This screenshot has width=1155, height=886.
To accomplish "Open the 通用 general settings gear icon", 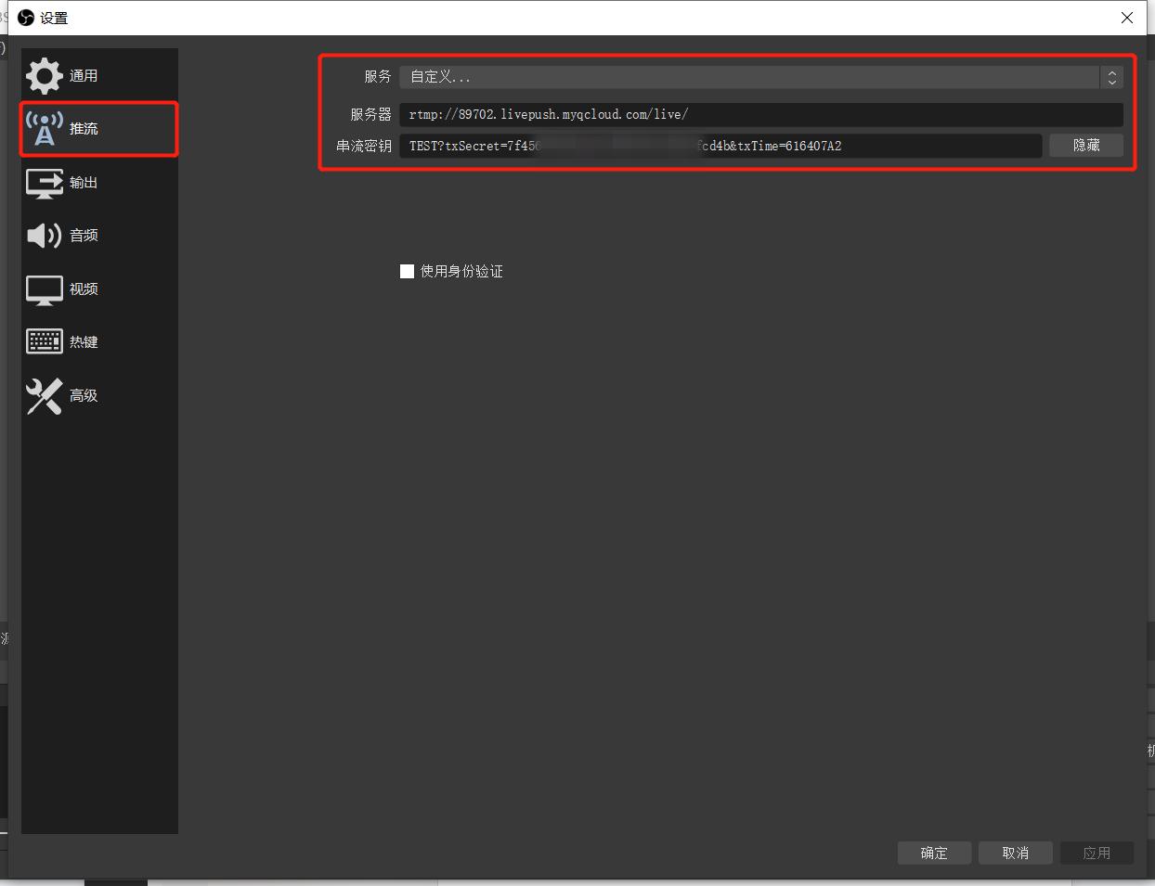I will click(45, 76).
